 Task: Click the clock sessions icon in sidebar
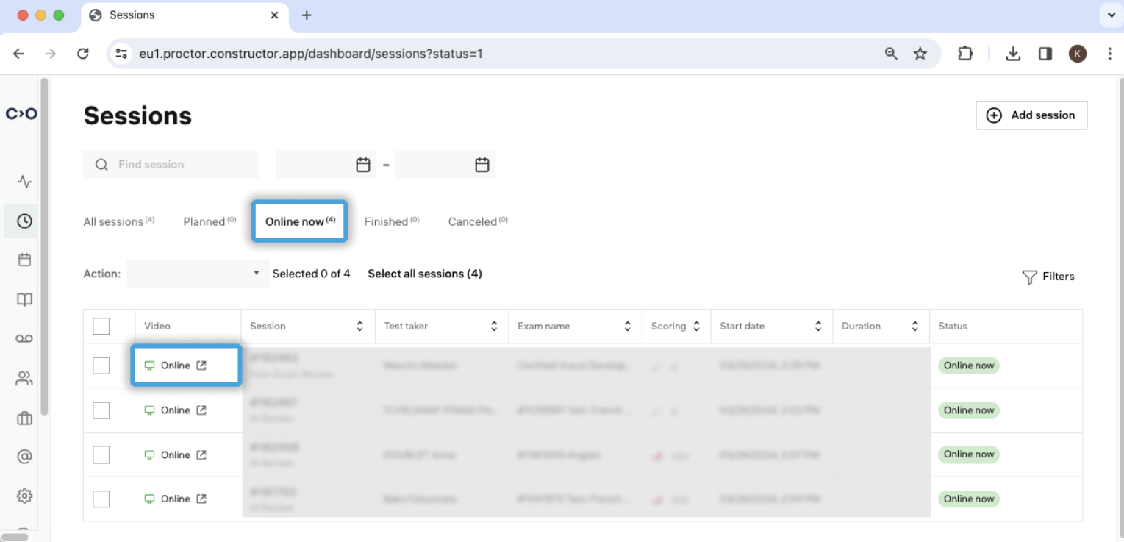(24, 221)
